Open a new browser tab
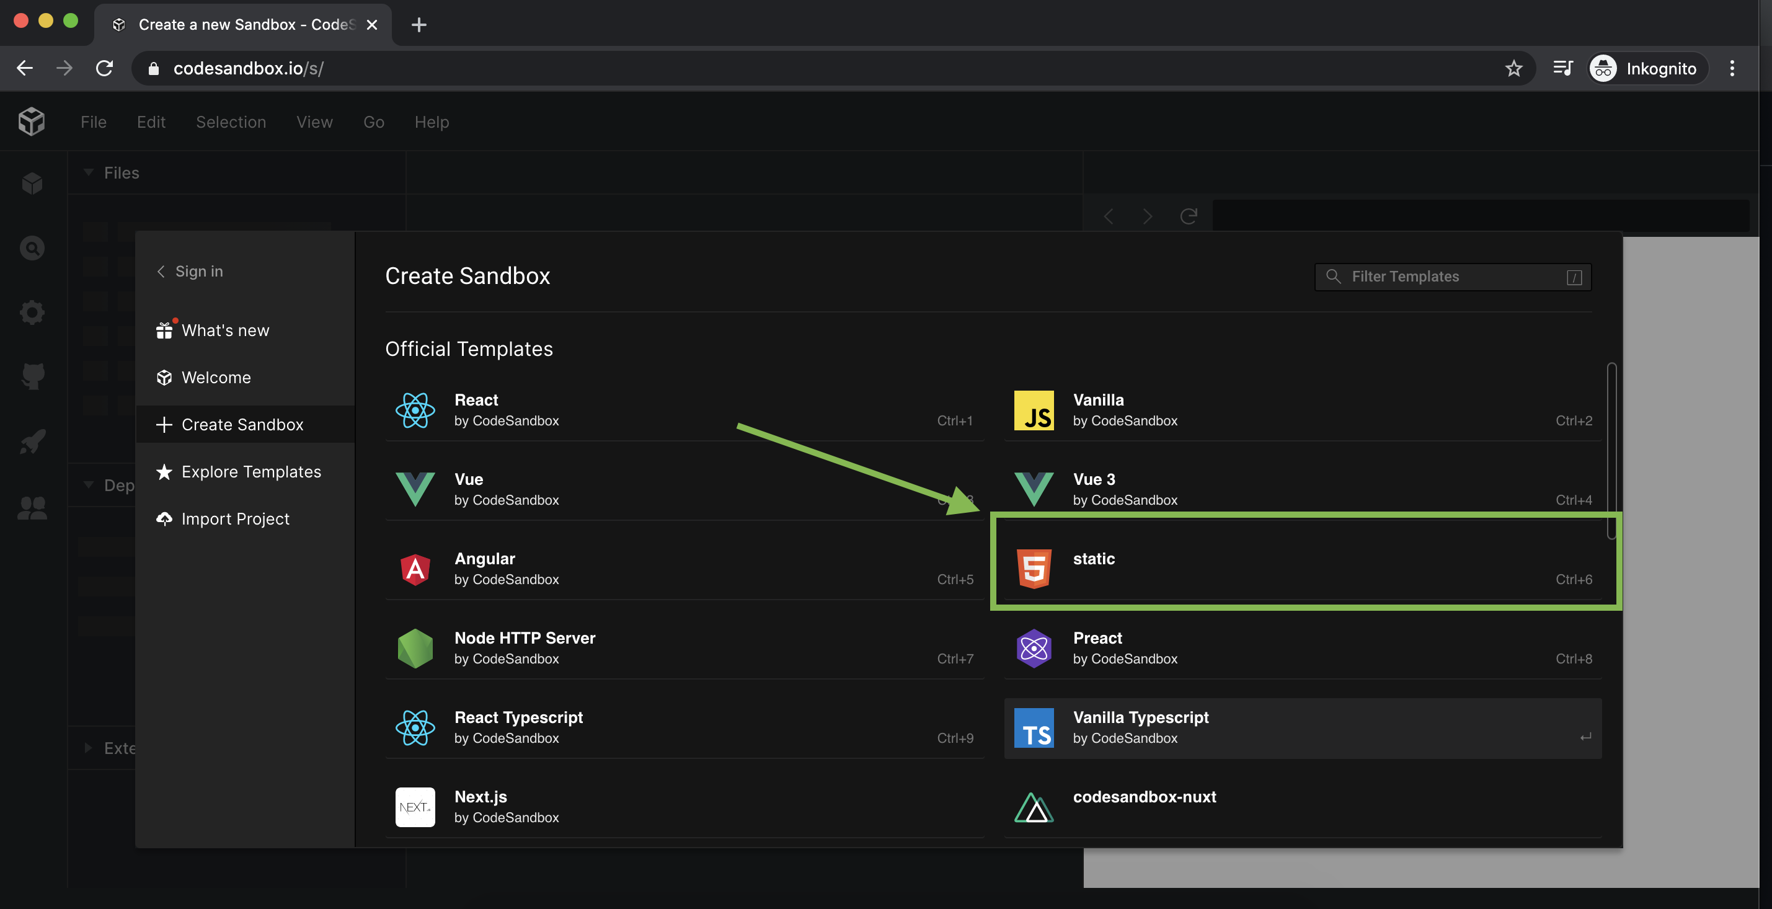The height and width of the screenshot is (909, 1772). tap(419, 25)
